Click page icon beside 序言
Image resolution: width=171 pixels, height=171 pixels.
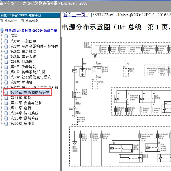6,36
